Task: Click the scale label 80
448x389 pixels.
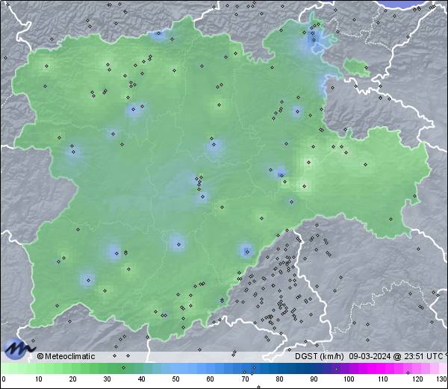Action: coord(279,379)
